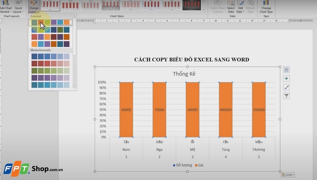
Task: Click the axis label 'Tùng'
Action: (225, 149)
